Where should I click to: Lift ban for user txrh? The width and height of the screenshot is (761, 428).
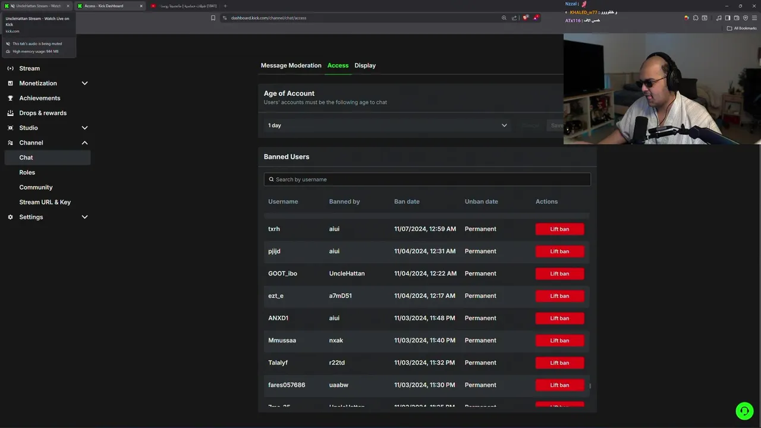tap(559, 229)
